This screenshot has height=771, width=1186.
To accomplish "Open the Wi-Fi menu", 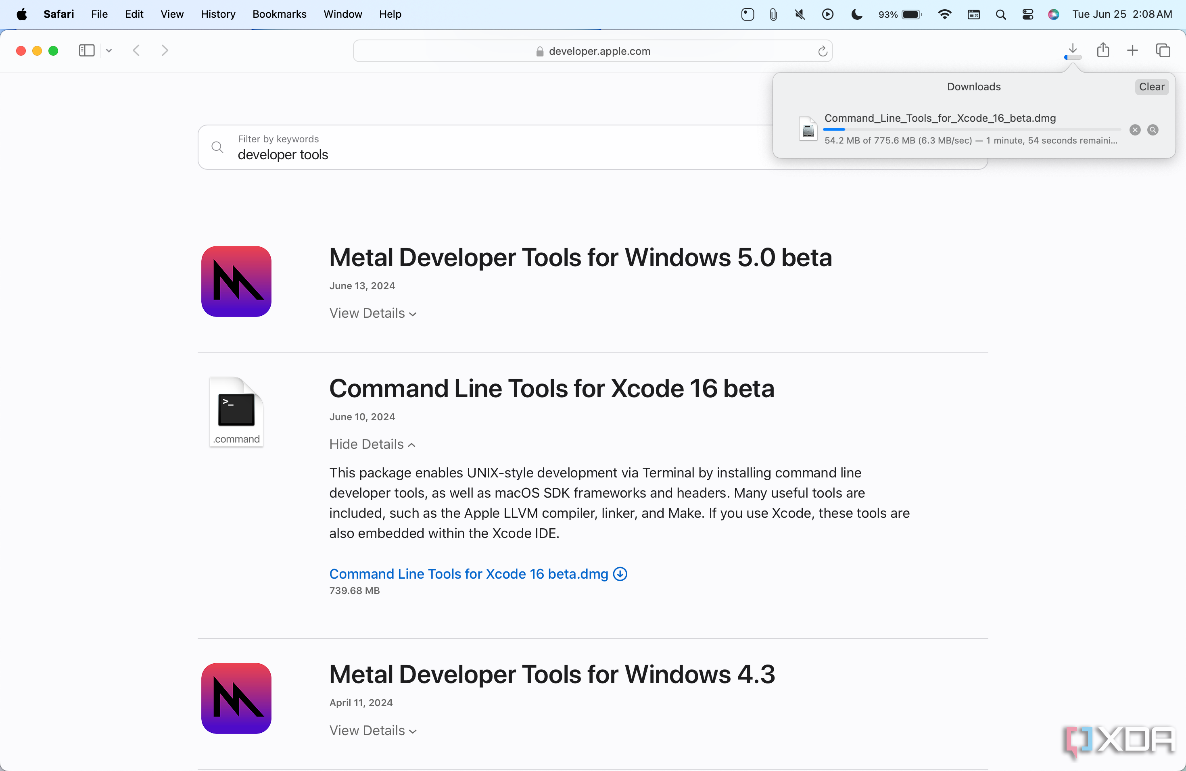I will click(944, 15).
